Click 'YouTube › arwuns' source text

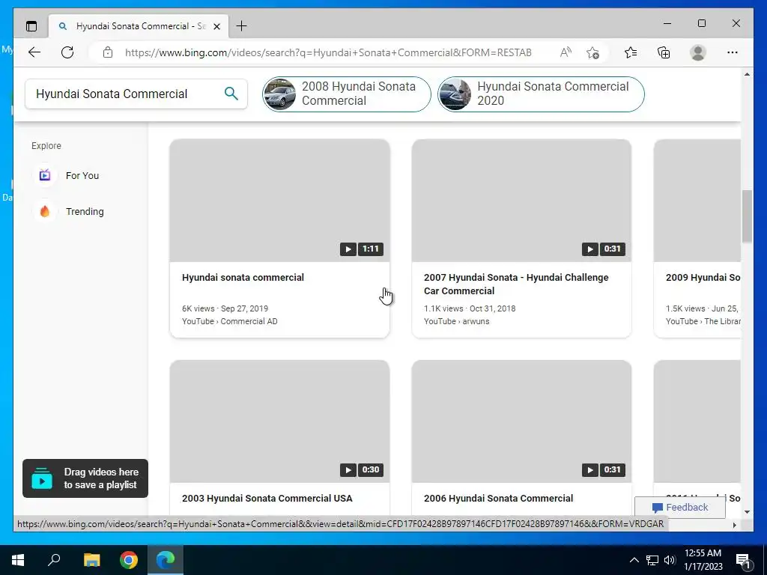coord(456,321)
